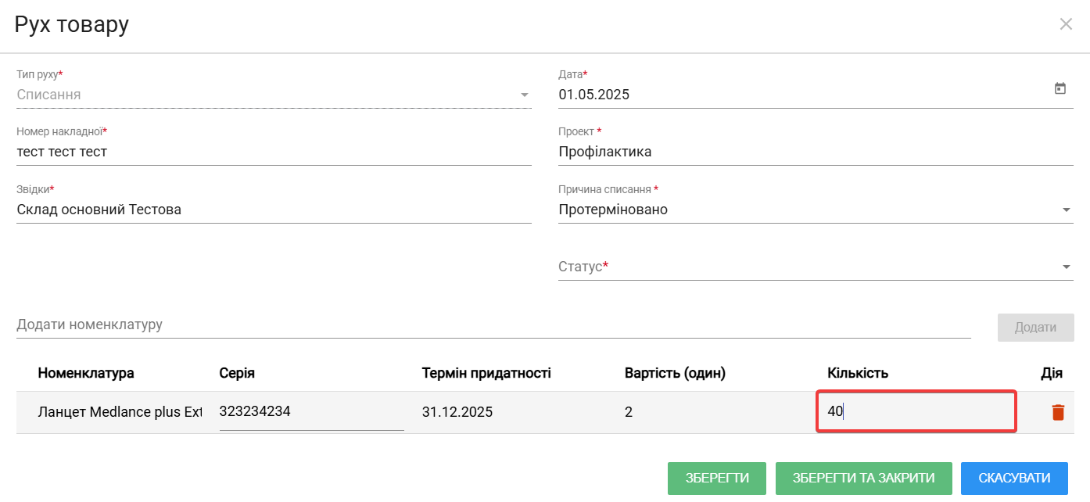Expand the Тип руху dropdown

pyautogui.click(x=524, y=95)
